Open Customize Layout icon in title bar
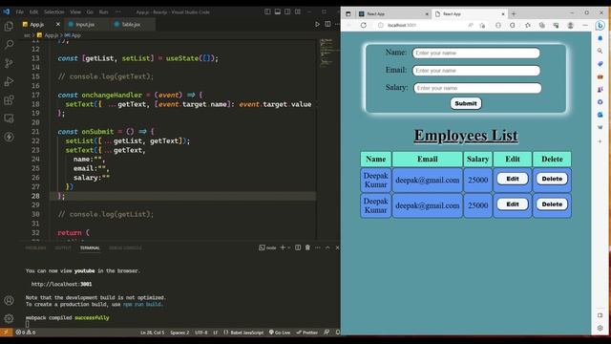 point(298,11)
